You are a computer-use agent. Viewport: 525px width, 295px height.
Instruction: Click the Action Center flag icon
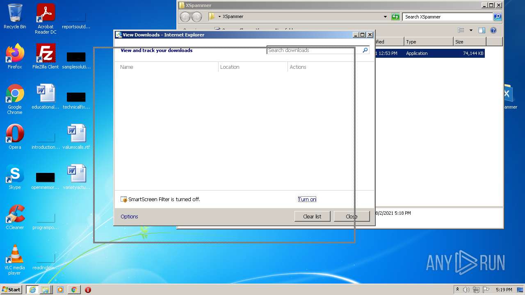486,290
